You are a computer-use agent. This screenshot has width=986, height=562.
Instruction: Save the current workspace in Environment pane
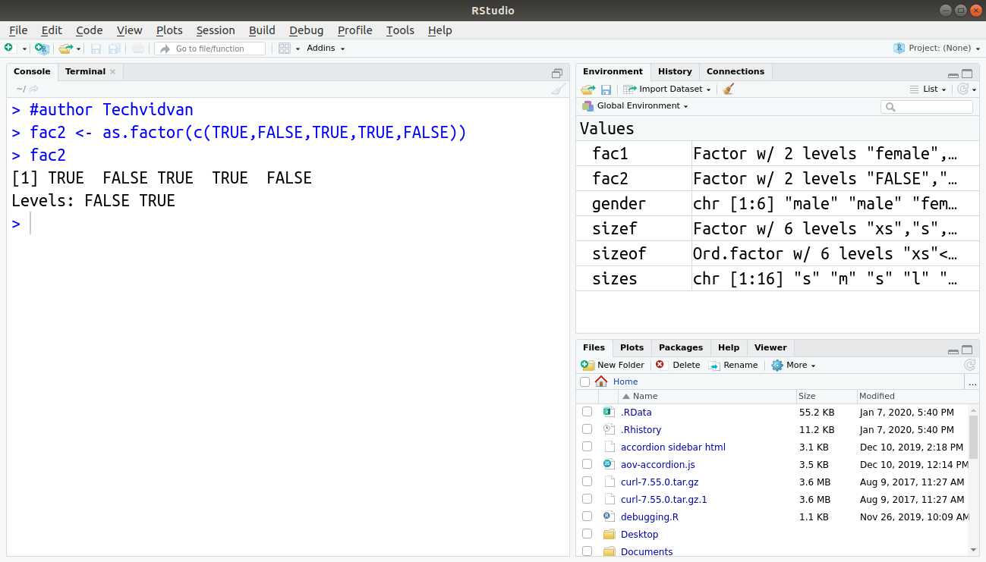point(606,89)
